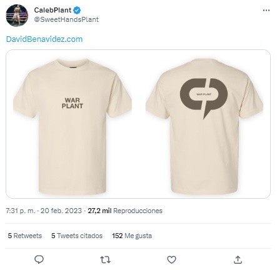The image size is (277, 270).
Task: View the 5 Tweets citados list
Action: 77,236
